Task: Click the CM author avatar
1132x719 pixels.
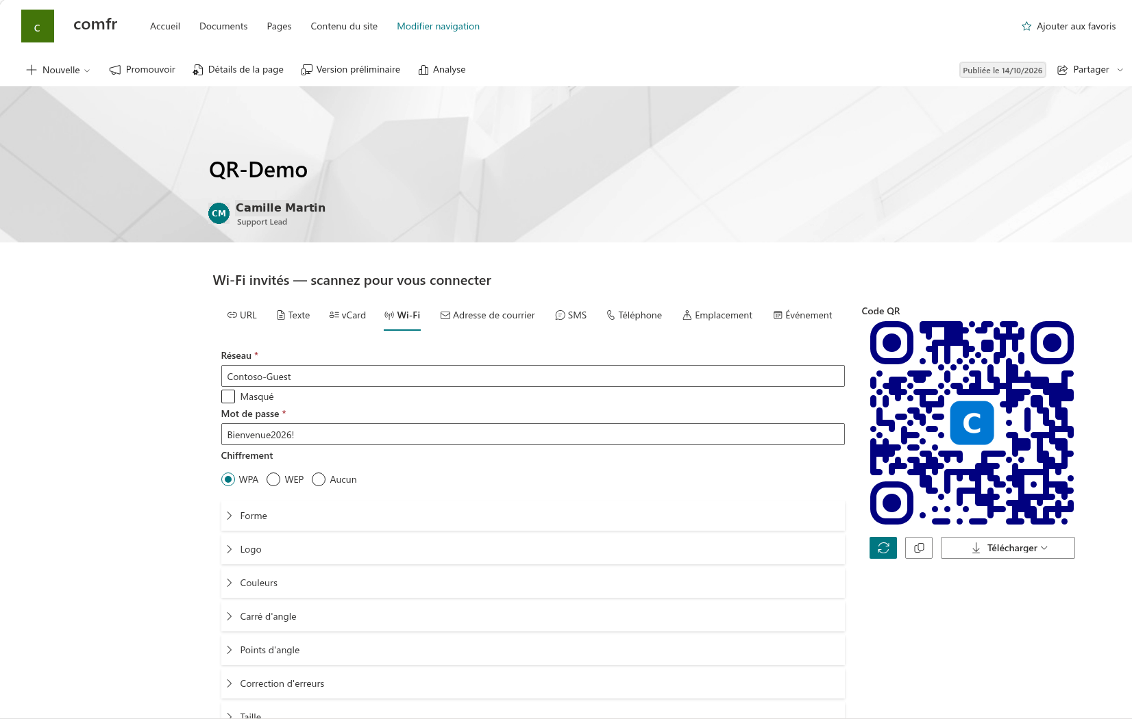Action: (219, 213)
